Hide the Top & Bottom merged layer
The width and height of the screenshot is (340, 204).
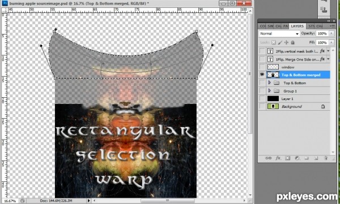262,75
